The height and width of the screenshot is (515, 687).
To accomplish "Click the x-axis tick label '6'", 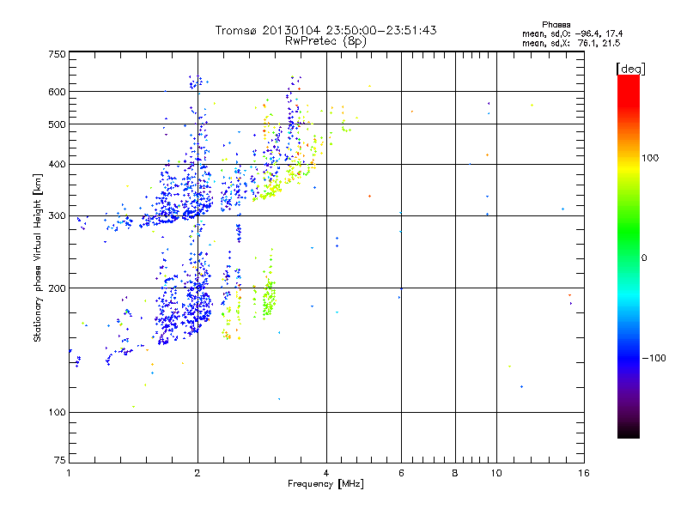I will tap(401, 473).
